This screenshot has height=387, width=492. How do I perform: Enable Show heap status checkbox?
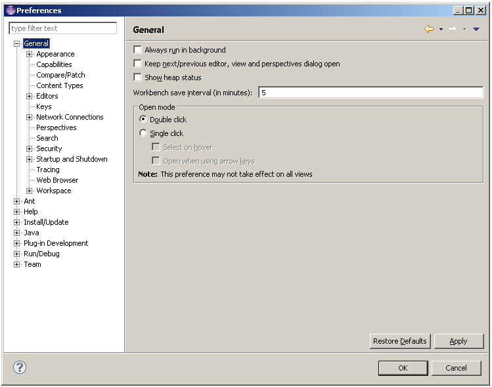(x=137, y=78)
